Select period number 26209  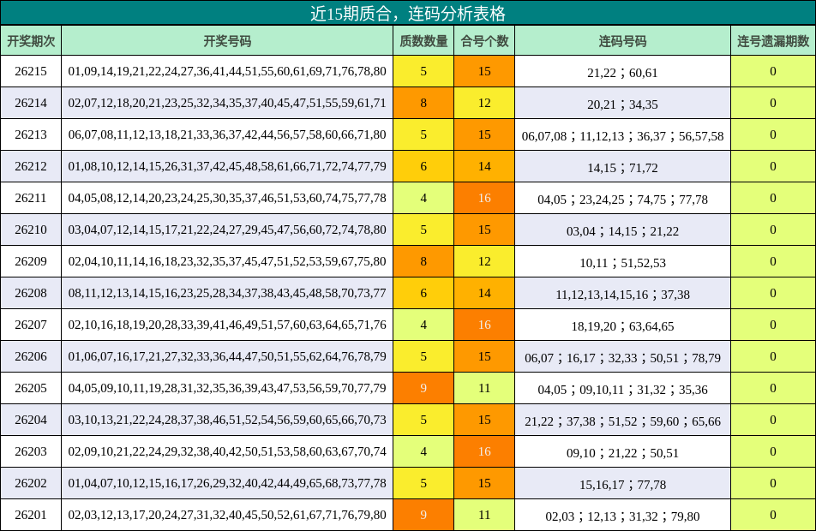click(x=31, y=261)
